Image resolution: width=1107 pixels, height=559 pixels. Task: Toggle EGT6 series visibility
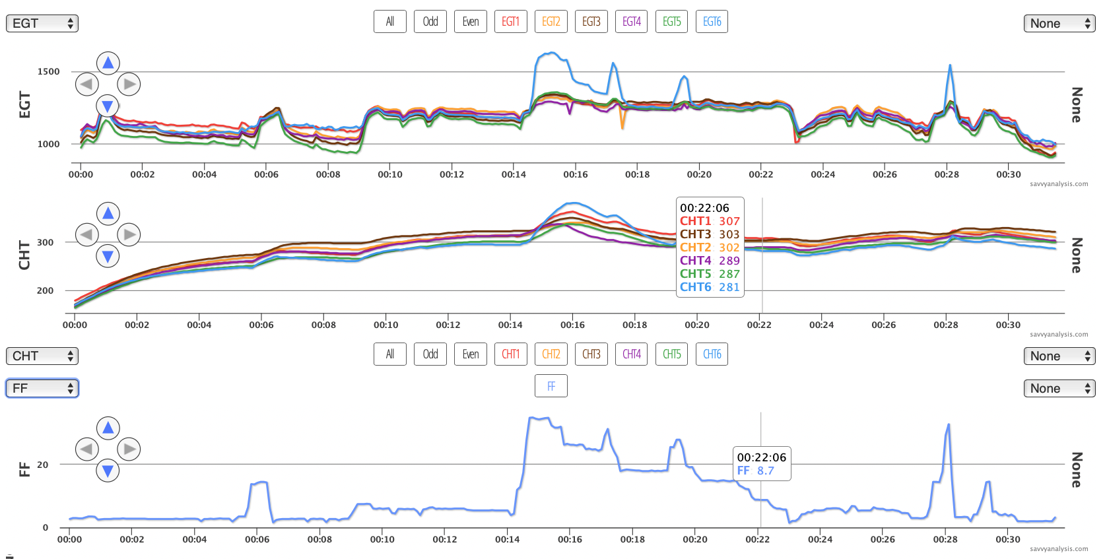pyautogui.click(x=712, y=22)
